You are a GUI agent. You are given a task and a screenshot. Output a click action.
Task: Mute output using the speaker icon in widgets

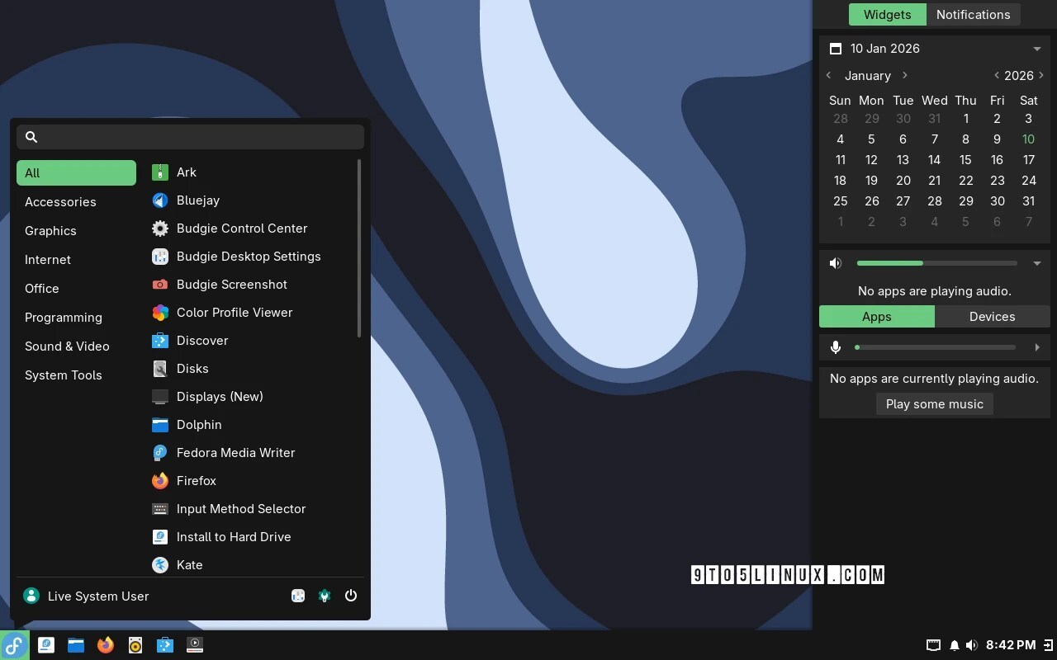pyautogui.click(x=836, y=263)
